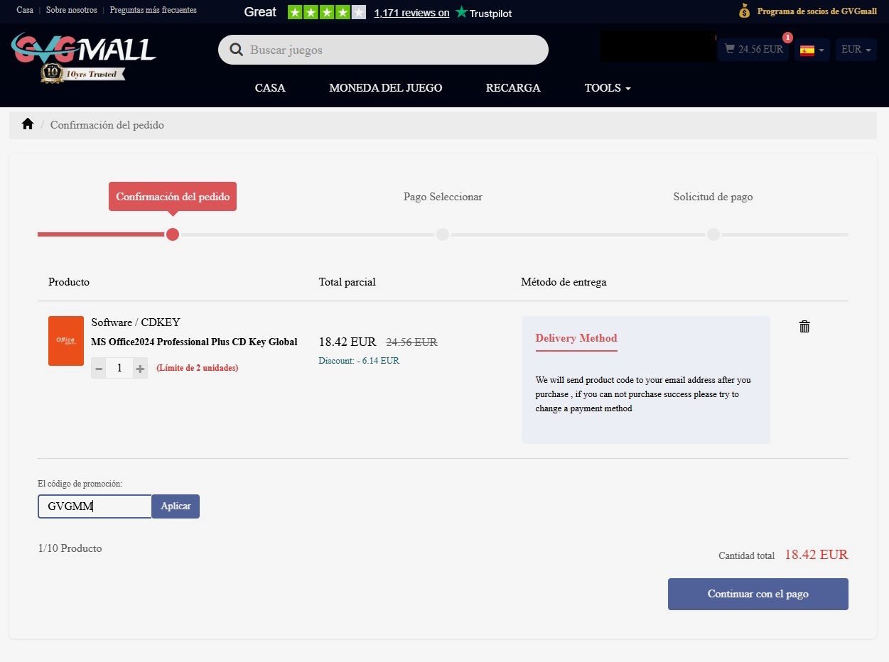Open the Spanish flag language dropdown
889x662 pixels.
[812, 50]
